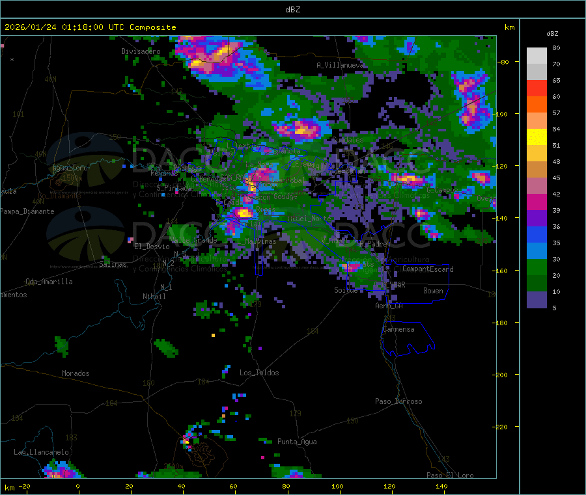
Task: Click the CompantEscard label
Action: point(428,269)
